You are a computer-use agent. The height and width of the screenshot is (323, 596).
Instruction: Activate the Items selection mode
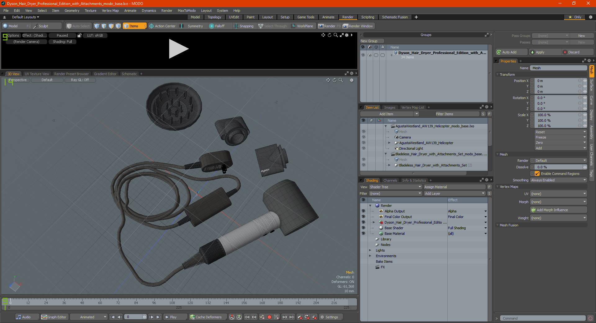click(134, 26)
